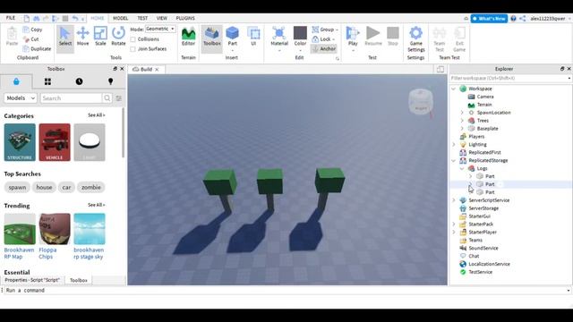Select the Brookhaven RP Map model
The image size is (573, 322).
(20, 236)
